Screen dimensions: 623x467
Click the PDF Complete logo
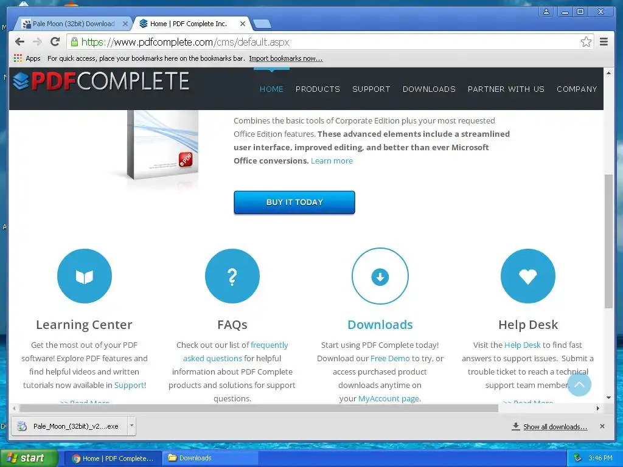click(x=101, y=81)
